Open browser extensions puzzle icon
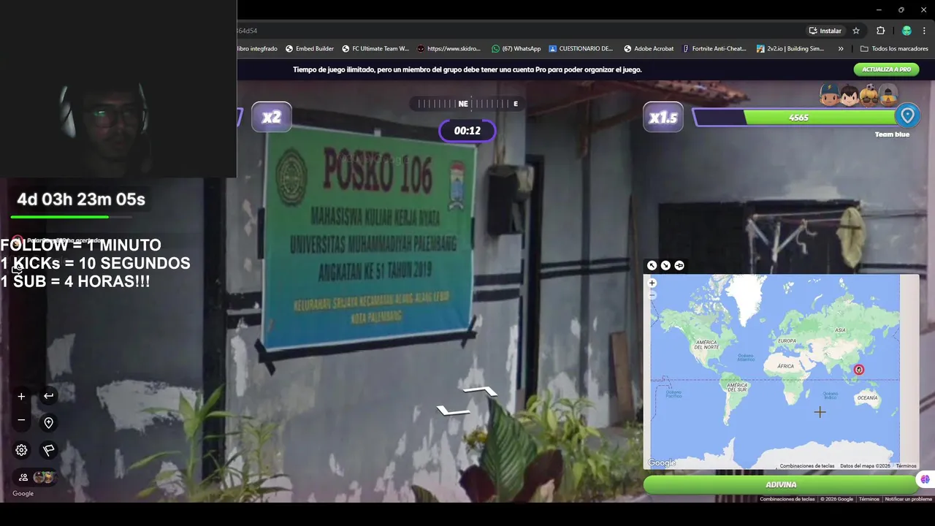The image size is (935, 526). [x=880, y=31]
